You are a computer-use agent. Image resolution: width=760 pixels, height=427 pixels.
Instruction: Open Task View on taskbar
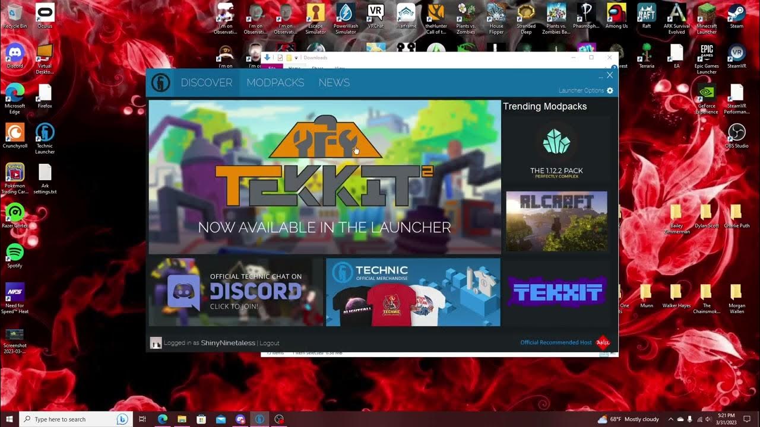click(142, 419)
